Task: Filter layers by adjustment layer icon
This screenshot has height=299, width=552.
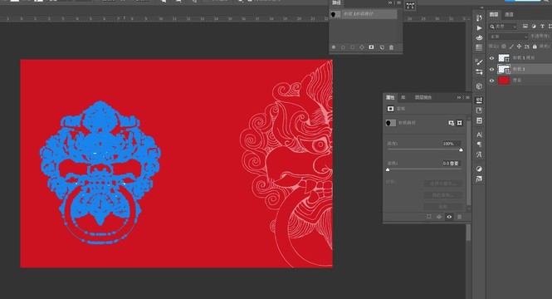Action: tap(534, 27)
